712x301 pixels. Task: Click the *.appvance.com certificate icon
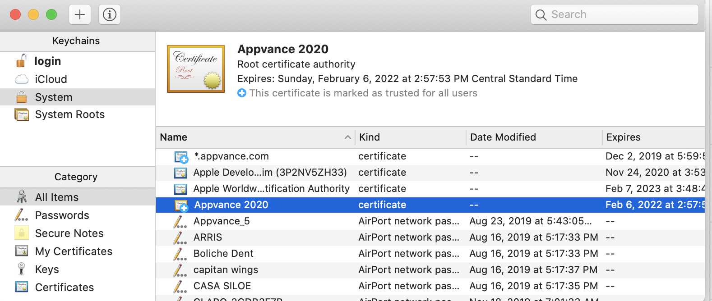tap(181, 157)
